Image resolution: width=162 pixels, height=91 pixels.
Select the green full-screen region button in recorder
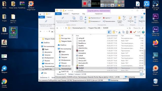click(x=116, y=2)
